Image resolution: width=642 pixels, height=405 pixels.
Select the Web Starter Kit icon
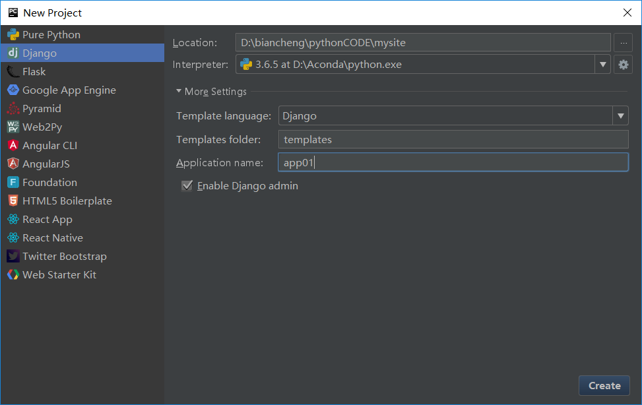[13, 275]
